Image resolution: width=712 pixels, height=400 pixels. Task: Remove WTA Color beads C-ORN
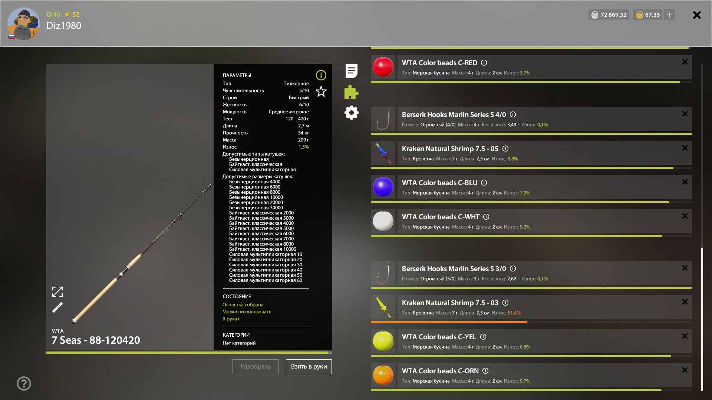pos(685,370)
